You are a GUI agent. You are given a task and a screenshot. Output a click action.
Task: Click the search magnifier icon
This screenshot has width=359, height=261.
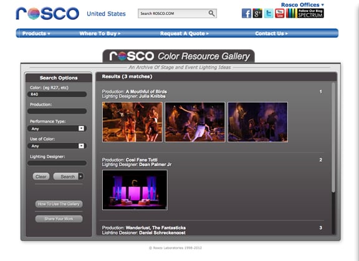point(211,14)
